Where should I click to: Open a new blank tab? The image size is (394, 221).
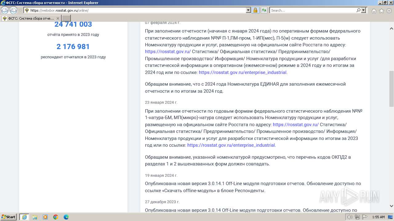pyautogui.click(x=66, y=18)
